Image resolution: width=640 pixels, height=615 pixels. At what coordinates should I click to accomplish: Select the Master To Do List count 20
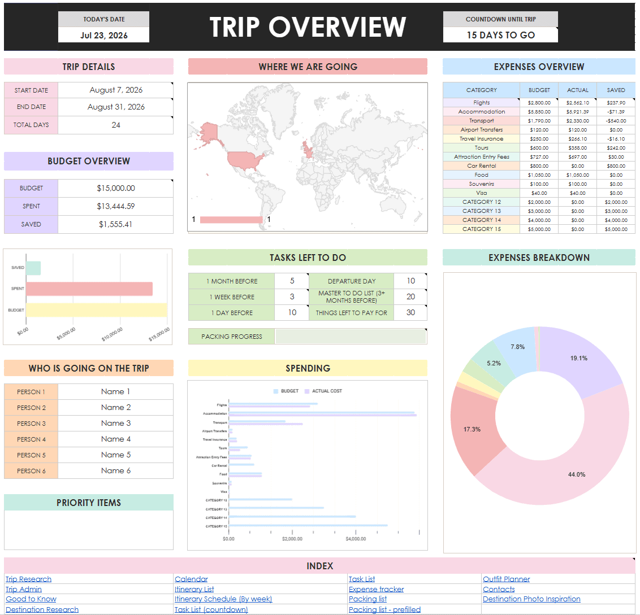pyautogui.click(x=410, y=297)
